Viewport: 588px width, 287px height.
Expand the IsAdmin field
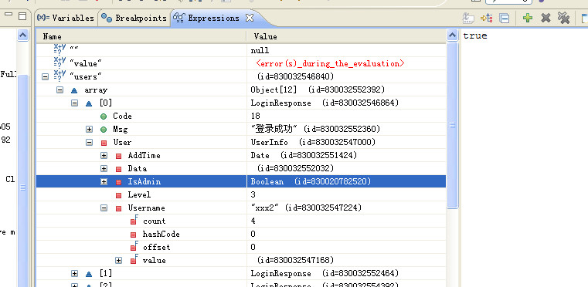point(104,182)
